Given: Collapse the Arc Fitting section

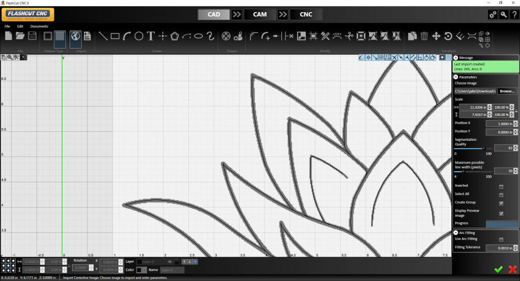Looking at the screenshot, I should (x=456, y=232).
